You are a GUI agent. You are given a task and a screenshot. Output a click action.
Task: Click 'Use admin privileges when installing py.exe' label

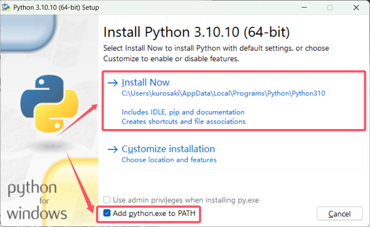185,200
